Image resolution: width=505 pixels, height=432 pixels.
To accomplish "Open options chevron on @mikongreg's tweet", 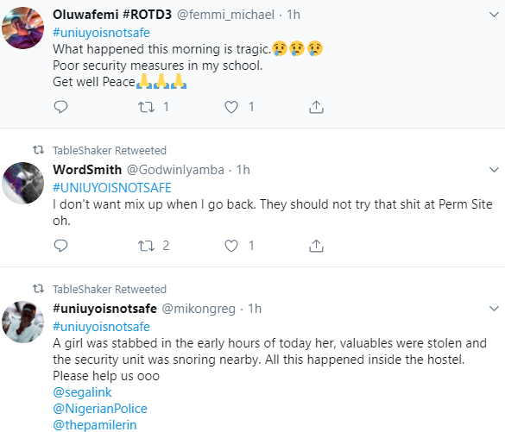I will pyautogui.click(x=494, y=309).
